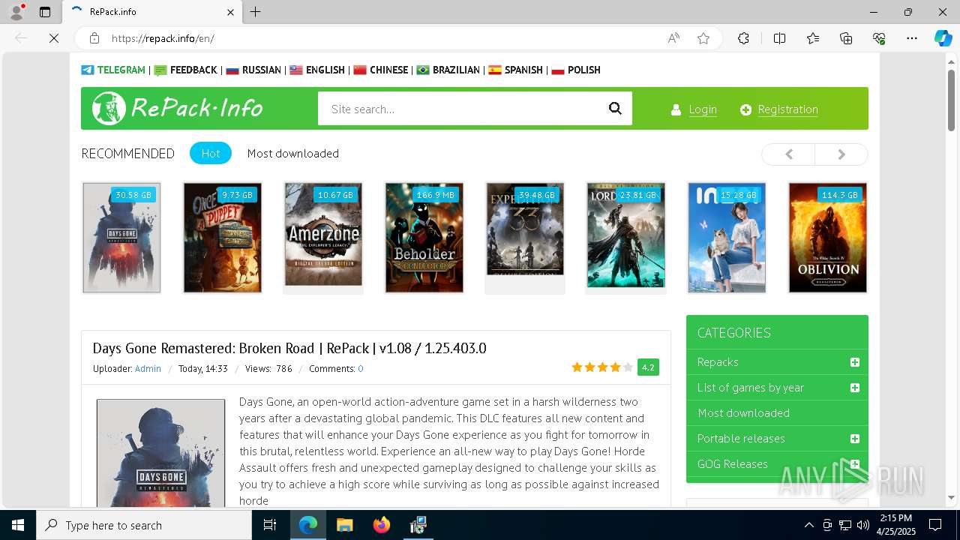Open Oblivion Remastered 114.3 GB thumbnail
The image size is (960, 540).
coord(828,238)
